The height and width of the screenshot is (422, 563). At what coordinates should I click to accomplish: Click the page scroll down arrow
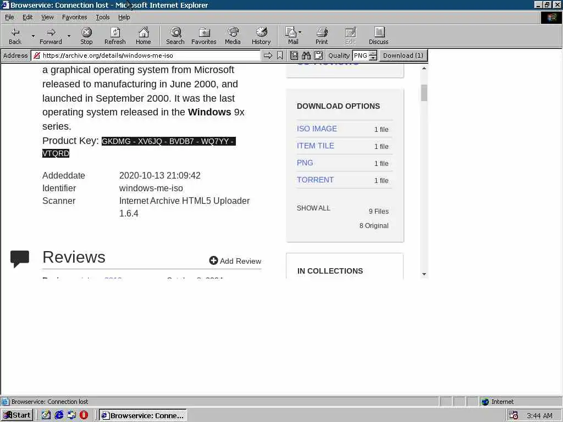coord(424,274)
